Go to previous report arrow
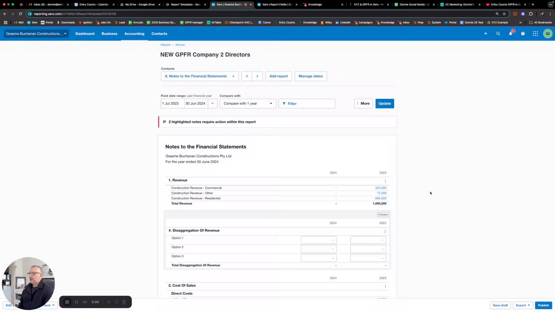Screen dimensions: 555x312 (247, 76)
